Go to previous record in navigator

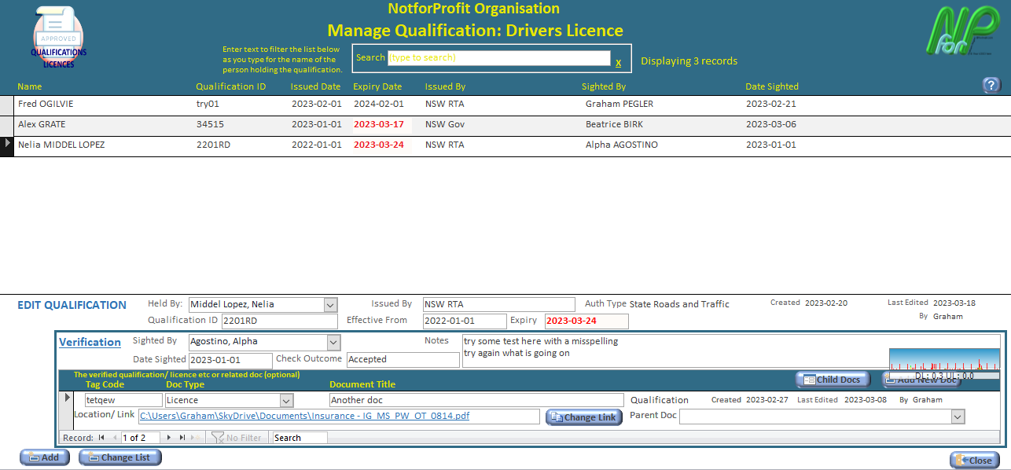point(114,438)
